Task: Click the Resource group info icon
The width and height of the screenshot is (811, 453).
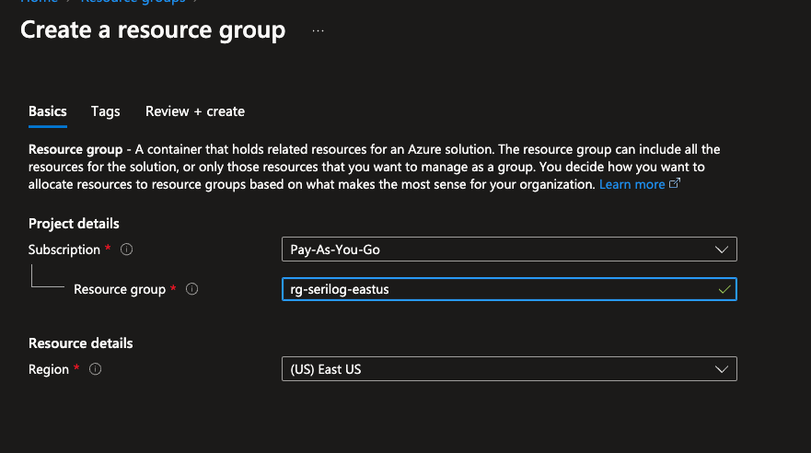Action: (x=192, y=289)
